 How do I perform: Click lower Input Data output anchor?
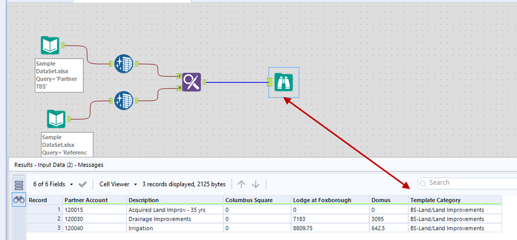(x=69, y=119)
